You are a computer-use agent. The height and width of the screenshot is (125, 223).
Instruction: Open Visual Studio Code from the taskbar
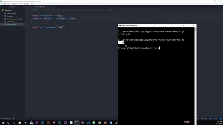88,123
